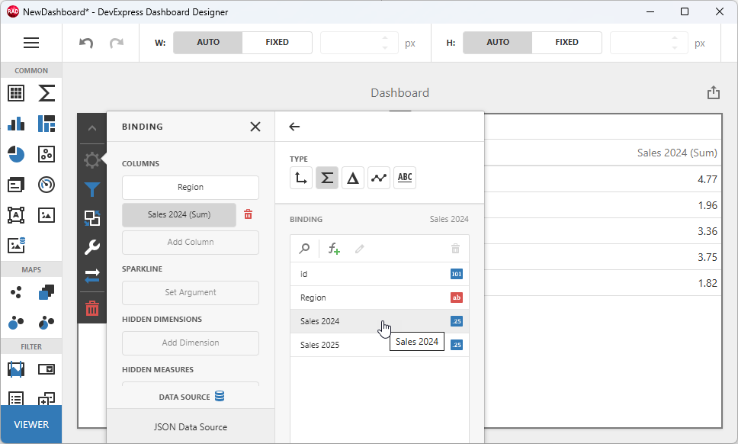Screen dimensions: 738x444
Task: Click the search magnifier in the field list
Action: tap(303, 248)
